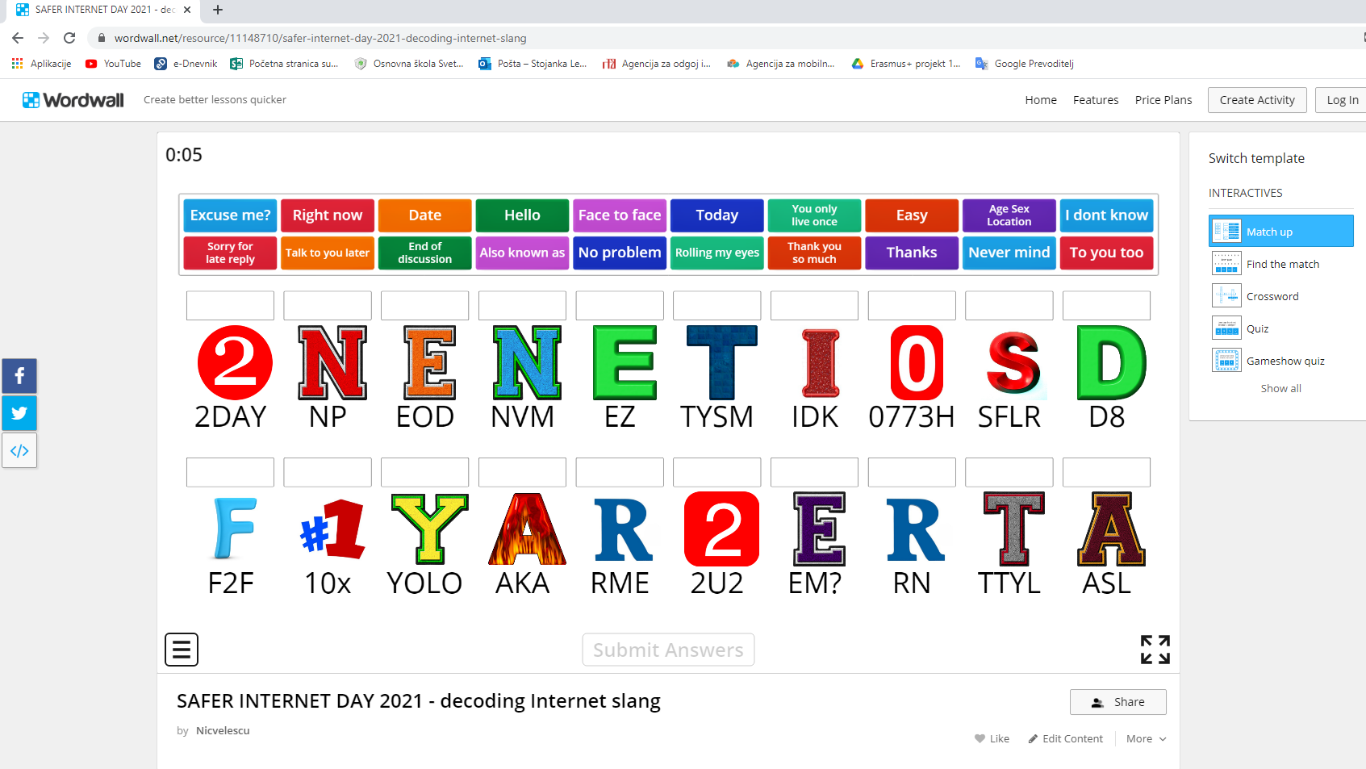Enter fullscreen with the expand arrows icon
This screenshot has width=1366, height=769.
tap(1155, 650)
